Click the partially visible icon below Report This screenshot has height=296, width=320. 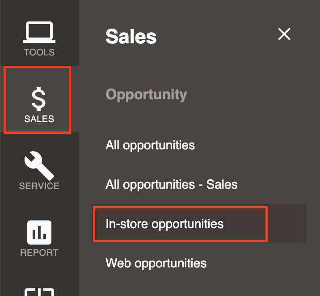(39, 292)
